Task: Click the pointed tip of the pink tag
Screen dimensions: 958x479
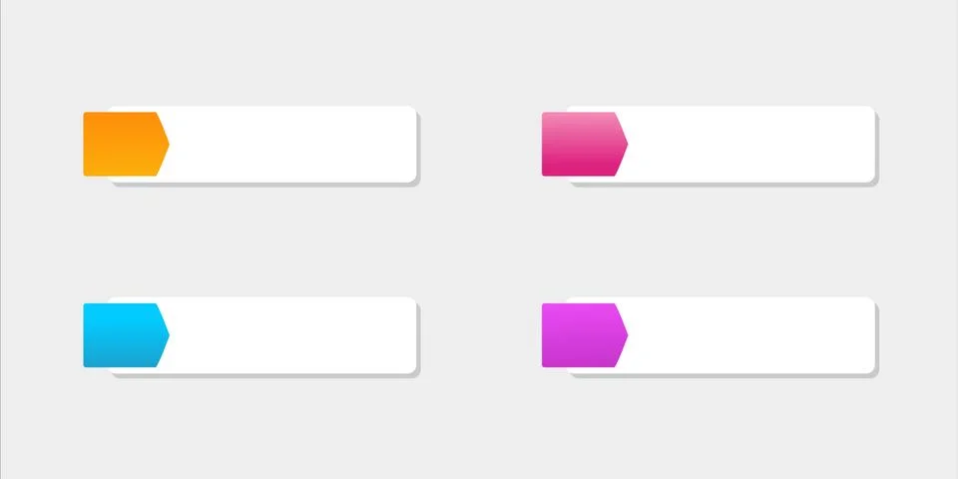Action: click(x=624, y=144)
